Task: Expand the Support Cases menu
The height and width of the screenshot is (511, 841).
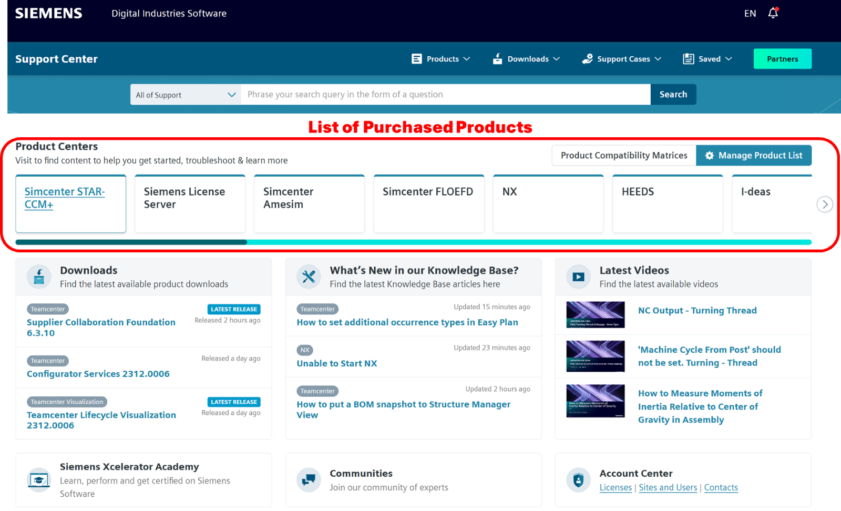Action: pos(622,59)
